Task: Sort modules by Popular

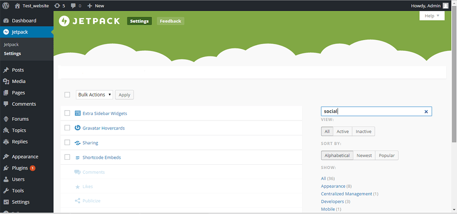Action: click(386, 155)
